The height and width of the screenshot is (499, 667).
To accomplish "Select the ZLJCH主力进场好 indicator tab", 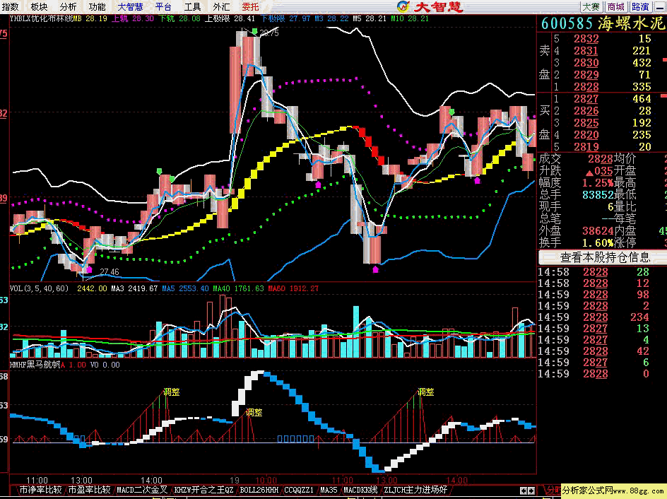I will (x=415, y=490).
